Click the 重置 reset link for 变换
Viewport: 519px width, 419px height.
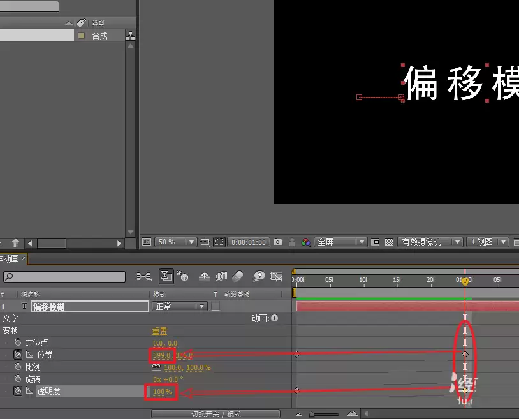tap(159, 330)
